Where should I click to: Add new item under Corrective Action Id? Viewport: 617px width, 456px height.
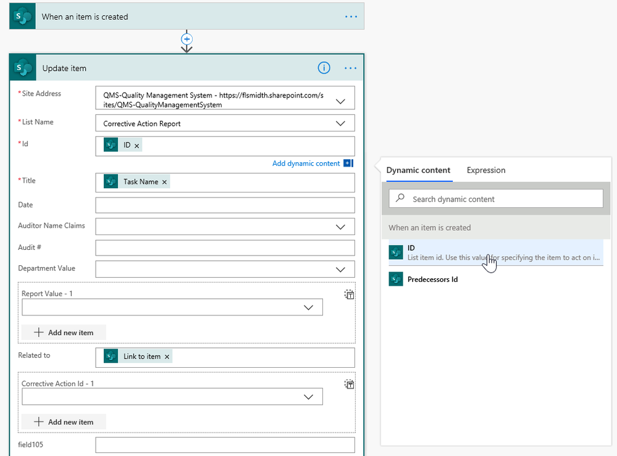64,422
